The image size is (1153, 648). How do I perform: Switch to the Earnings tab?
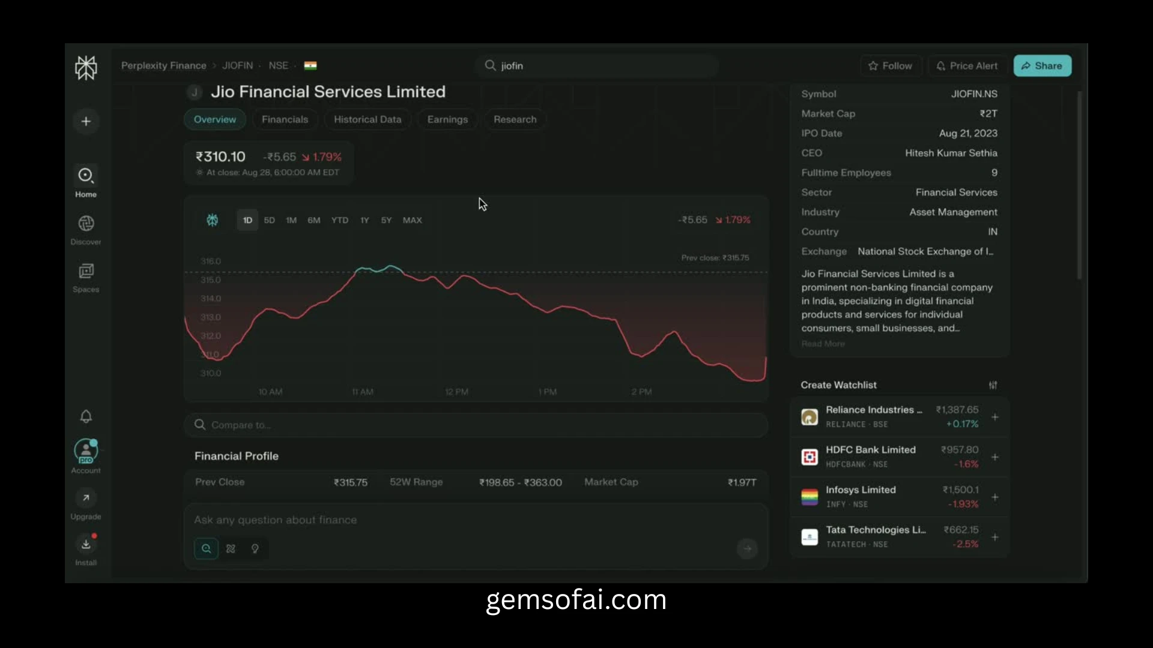point(447,119)
